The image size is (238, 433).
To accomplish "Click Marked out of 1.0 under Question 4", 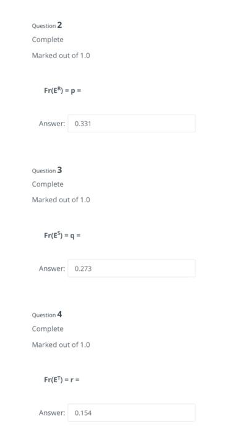I will (x=61, y=345).
